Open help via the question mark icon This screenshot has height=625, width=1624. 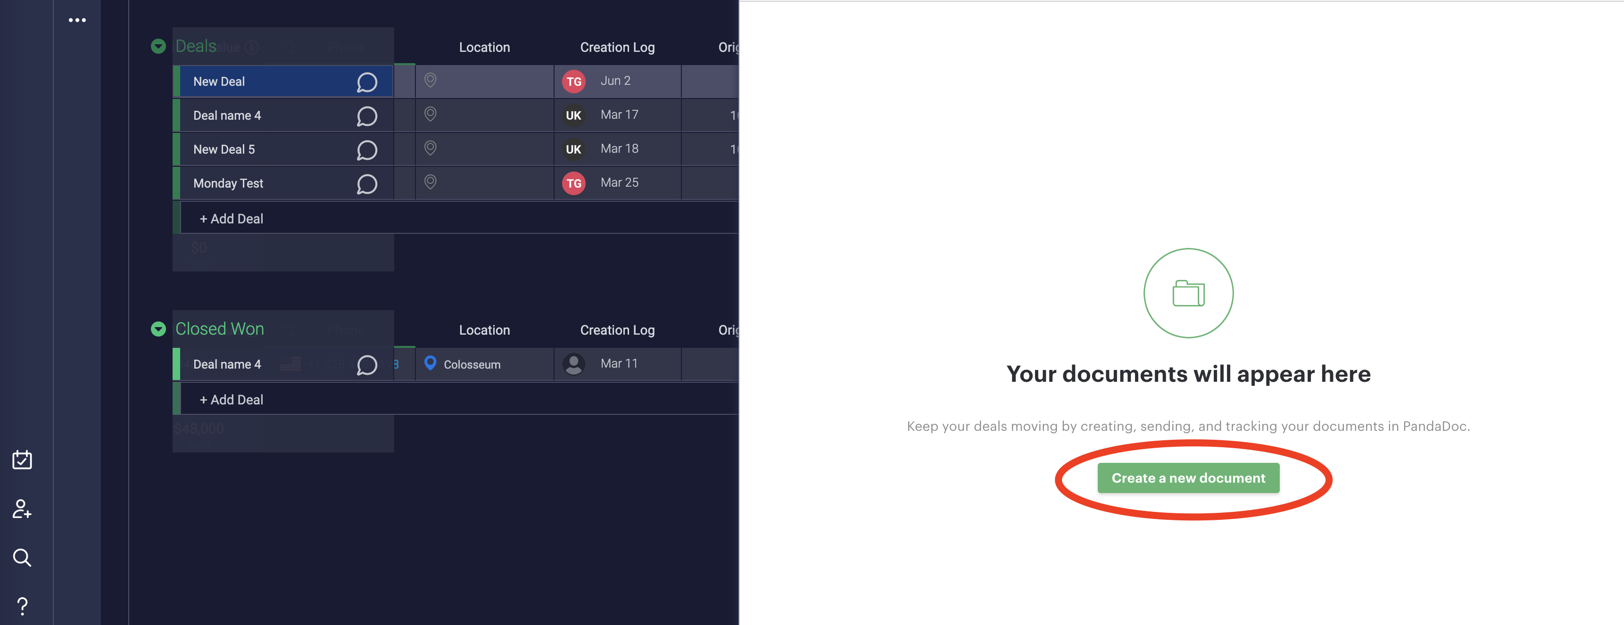[x=23, y=606]
